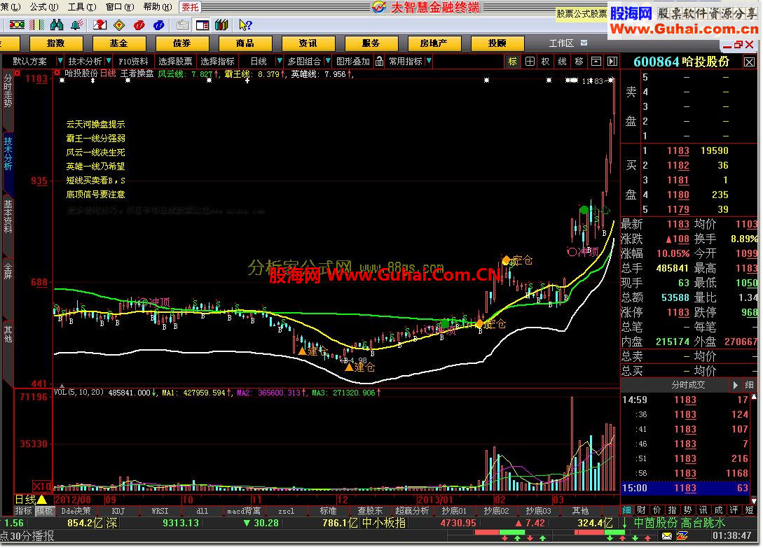Click the red circular logo icon

pos(139,24)
